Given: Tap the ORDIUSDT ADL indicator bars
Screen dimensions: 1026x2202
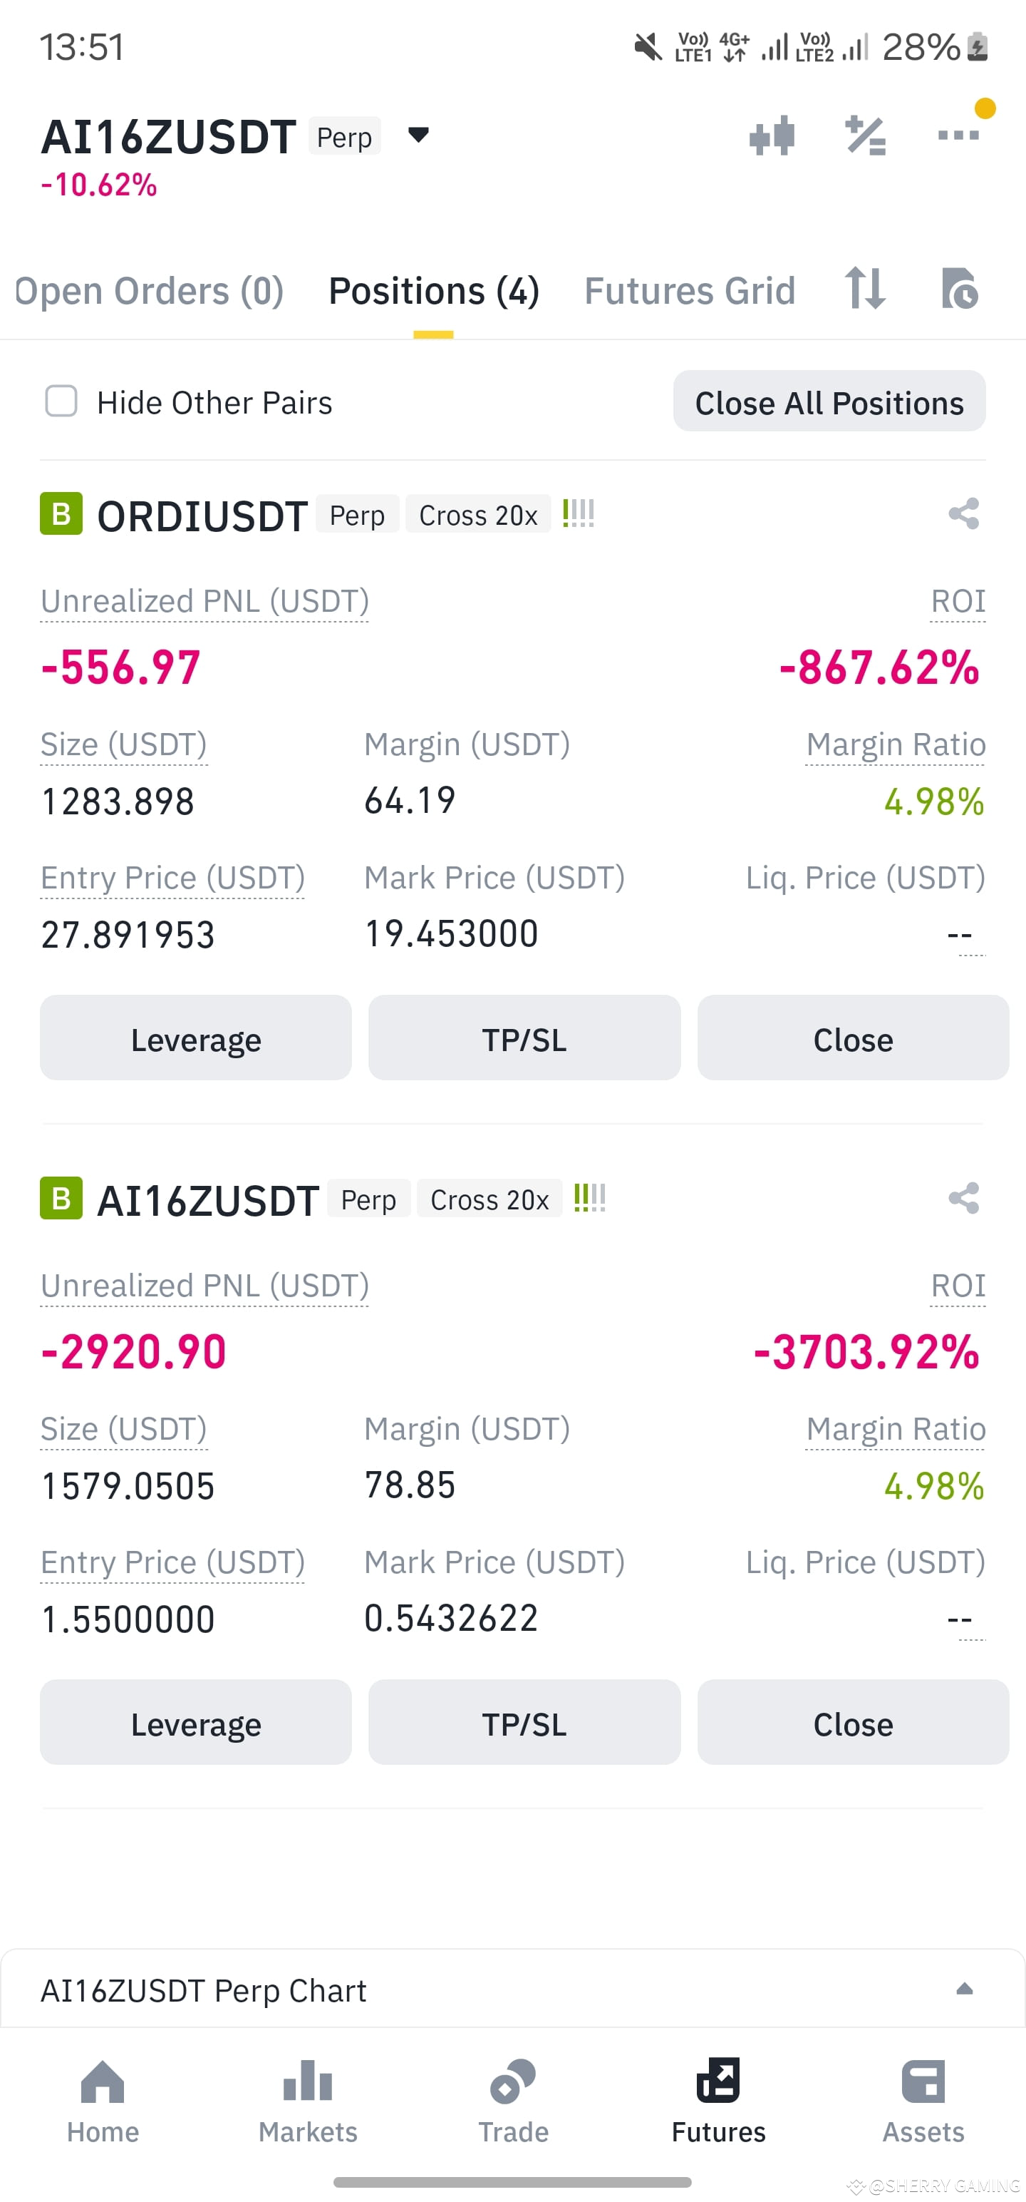Looking at the screenshot, I should (x=579, y=513).
